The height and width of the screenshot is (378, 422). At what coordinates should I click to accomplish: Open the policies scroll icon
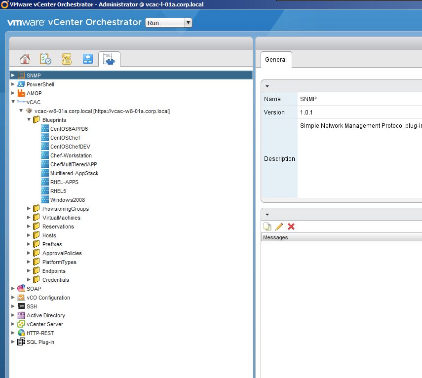point(67,59)
